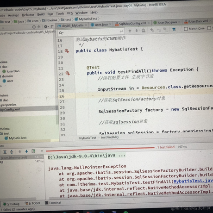Click the collapse all icon in Project panel

point(39,27)
